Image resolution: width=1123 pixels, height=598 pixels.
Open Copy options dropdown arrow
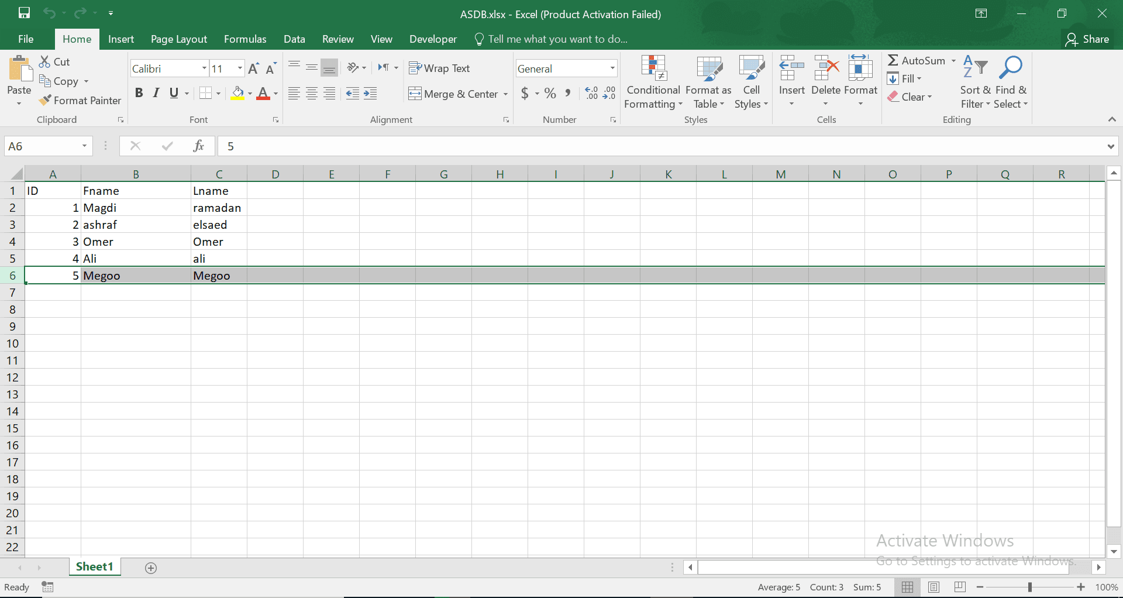[86, 81]
